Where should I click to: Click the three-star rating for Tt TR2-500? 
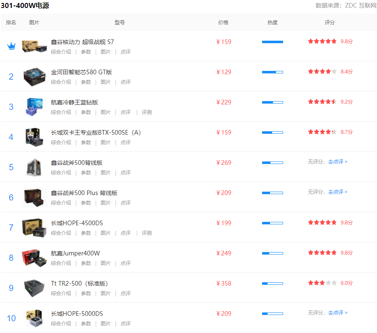pos(322,283)
